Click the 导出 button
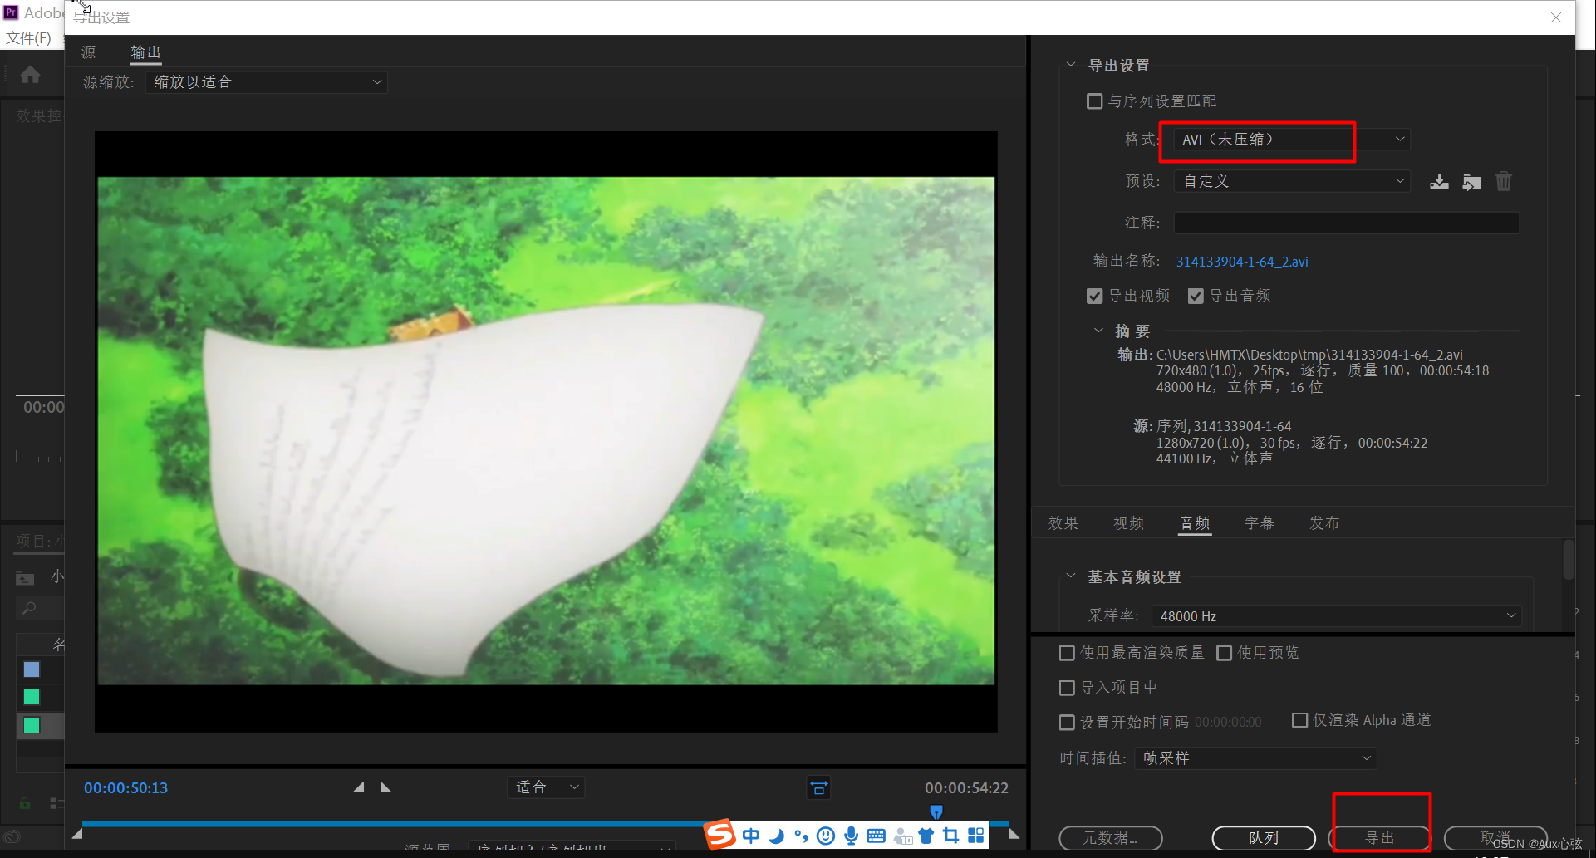Viewport: 1596px width, 858px height. point(1380,838)
